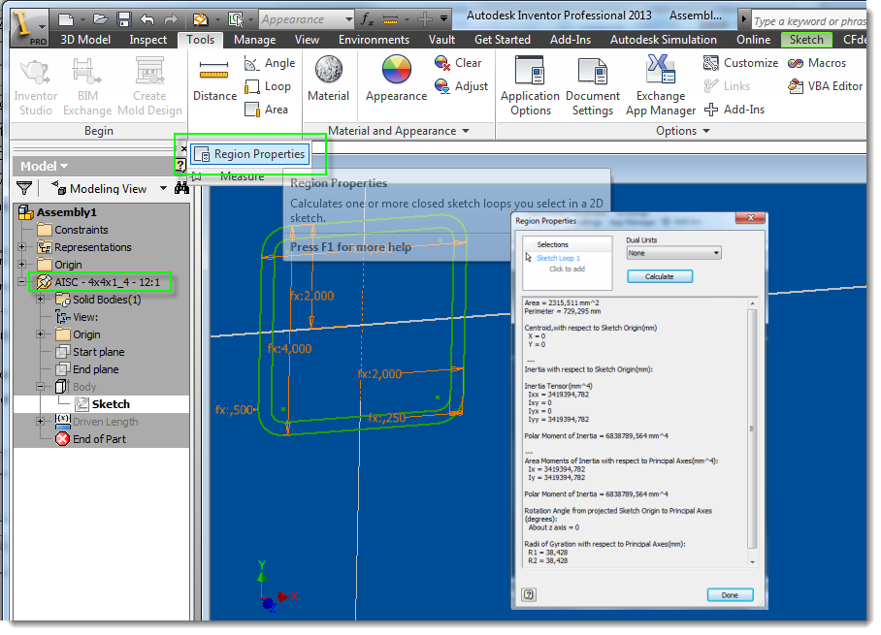
Task: Open Exchange App Manager
Action: pyautogui.click(x=661, y=86)
